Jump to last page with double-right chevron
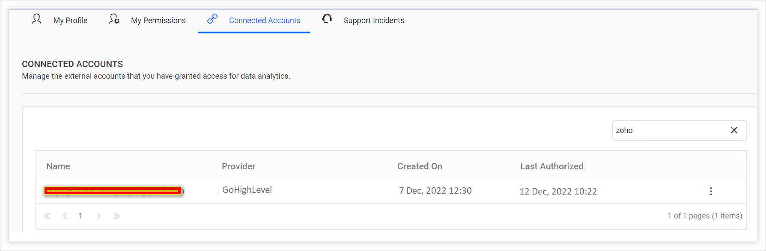This screenshot has height=251, width=766. coord(116,216)
